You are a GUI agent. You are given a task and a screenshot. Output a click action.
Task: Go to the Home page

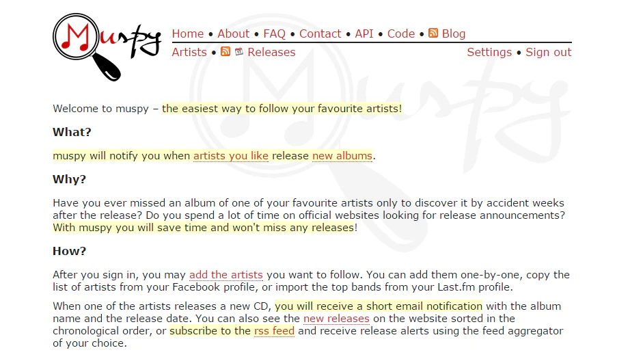pos(188,34)
